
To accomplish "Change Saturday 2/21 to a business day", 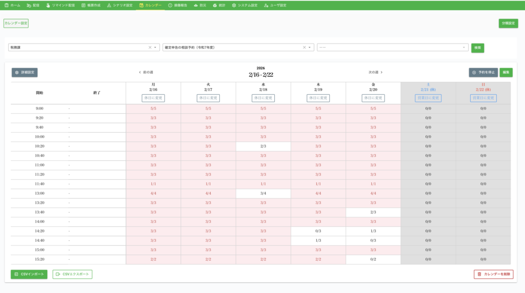I will point(428,98).
